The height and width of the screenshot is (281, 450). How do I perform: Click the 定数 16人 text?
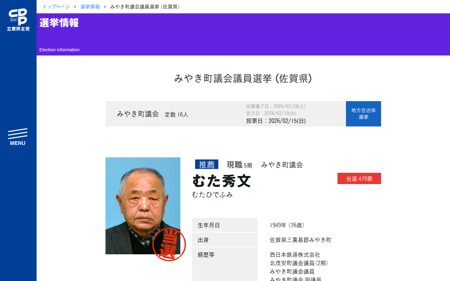coord(176,115)
